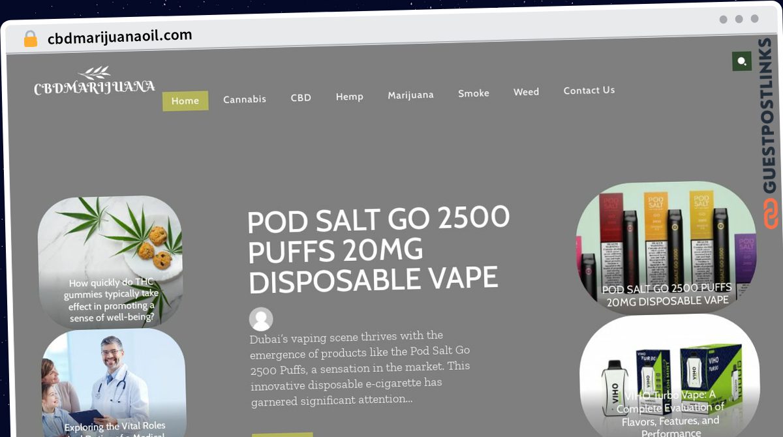Open the Cannabis menu item

[245, 99]
